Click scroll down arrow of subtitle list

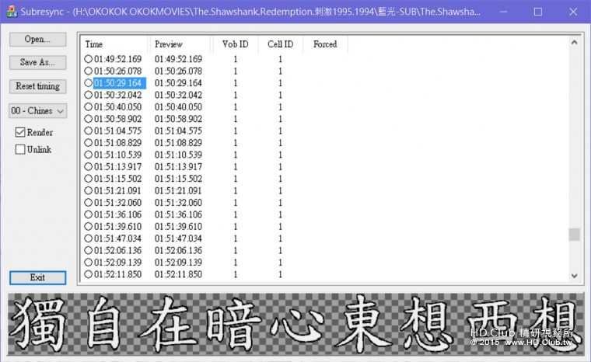click(x=574, y=276)
